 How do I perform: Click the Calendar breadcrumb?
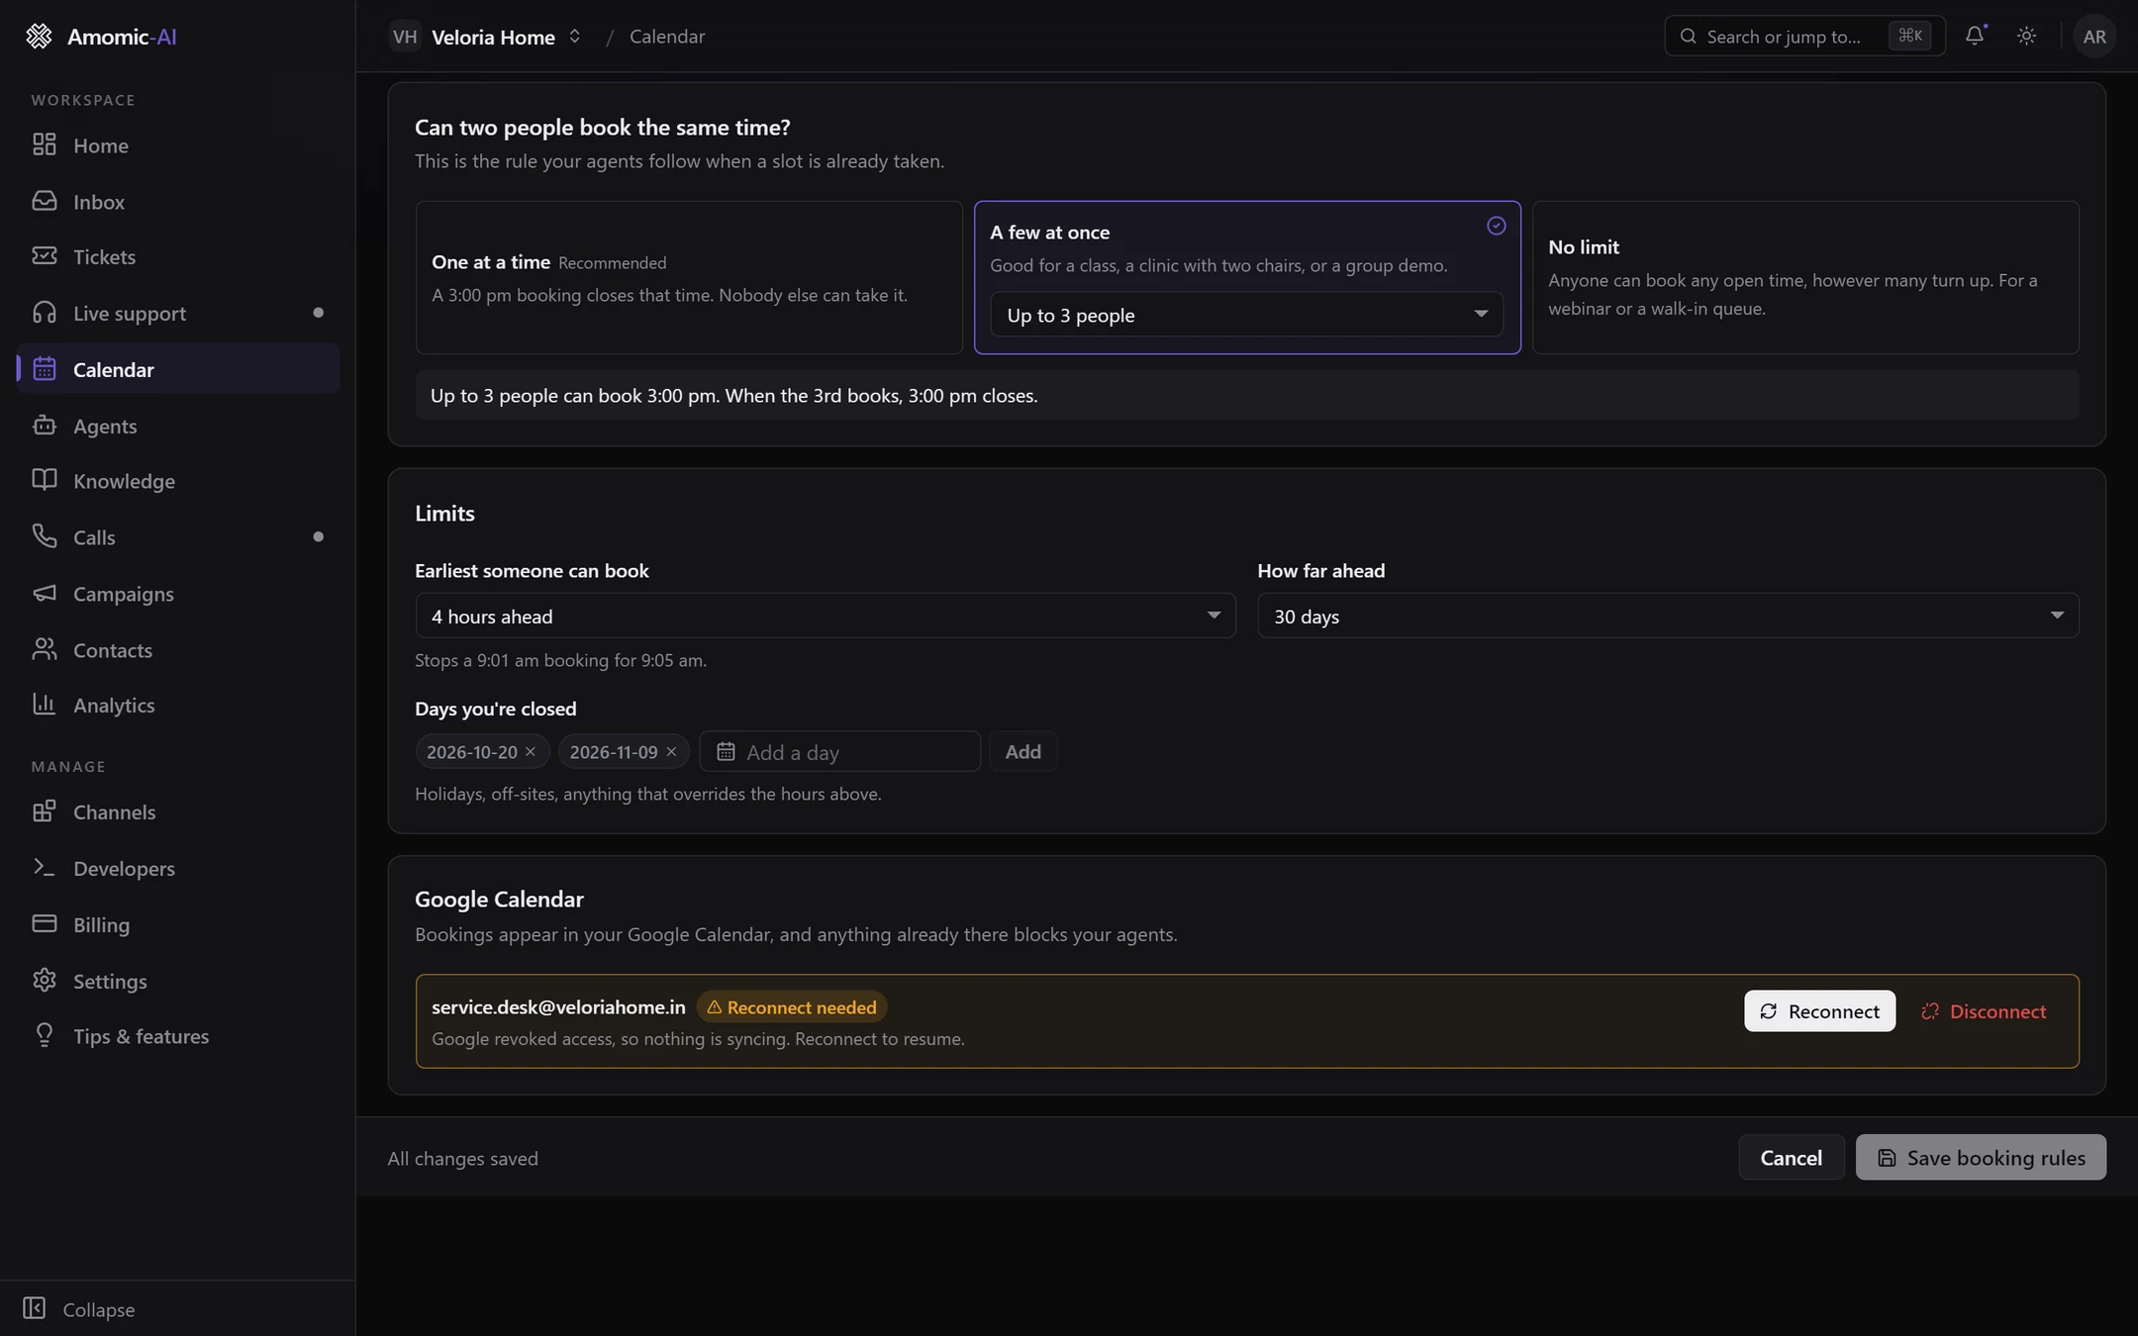click(x=667, y=37)
